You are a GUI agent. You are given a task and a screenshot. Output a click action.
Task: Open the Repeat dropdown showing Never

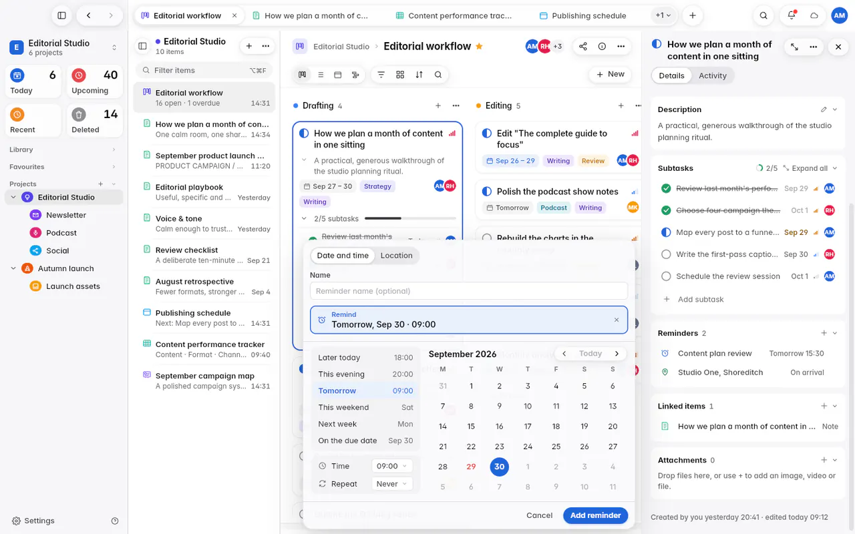click(x=393, y=484)
